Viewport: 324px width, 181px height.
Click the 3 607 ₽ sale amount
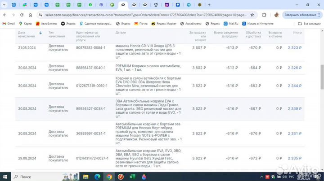(x=199, y=48)
